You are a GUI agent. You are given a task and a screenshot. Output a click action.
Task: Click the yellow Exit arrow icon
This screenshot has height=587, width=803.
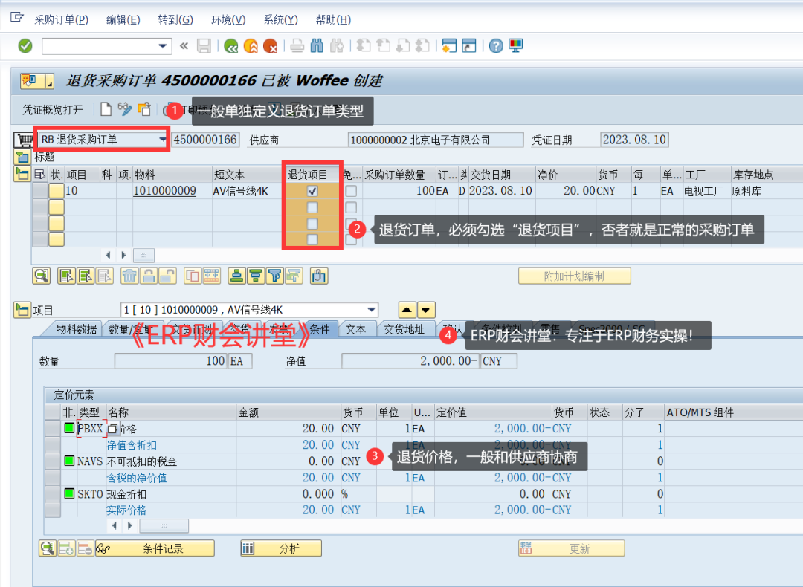coord(251,46)
